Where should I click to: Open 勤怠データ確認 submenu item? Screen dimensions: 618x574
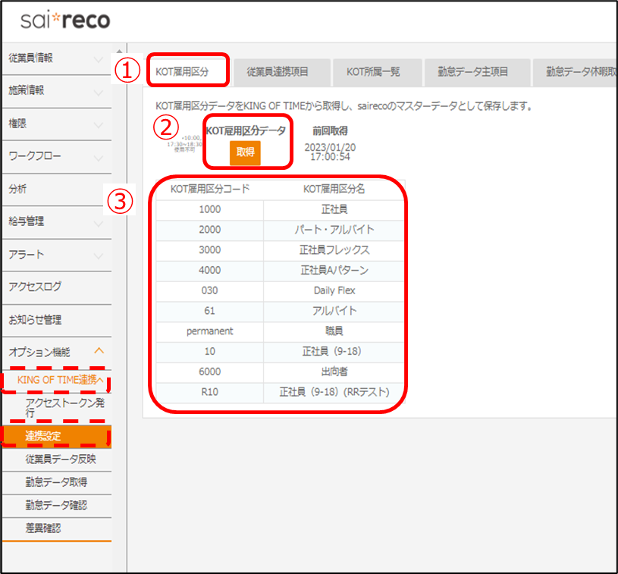pyautogui.click(x=56, y=505)
